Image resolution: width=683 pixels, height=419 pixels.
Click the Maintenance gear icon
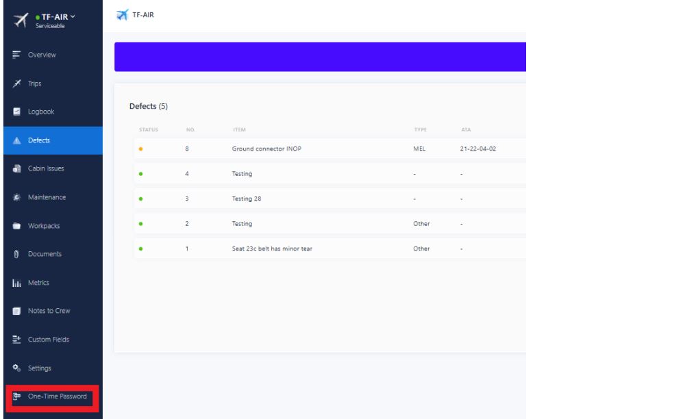click(x=16, y=198)
